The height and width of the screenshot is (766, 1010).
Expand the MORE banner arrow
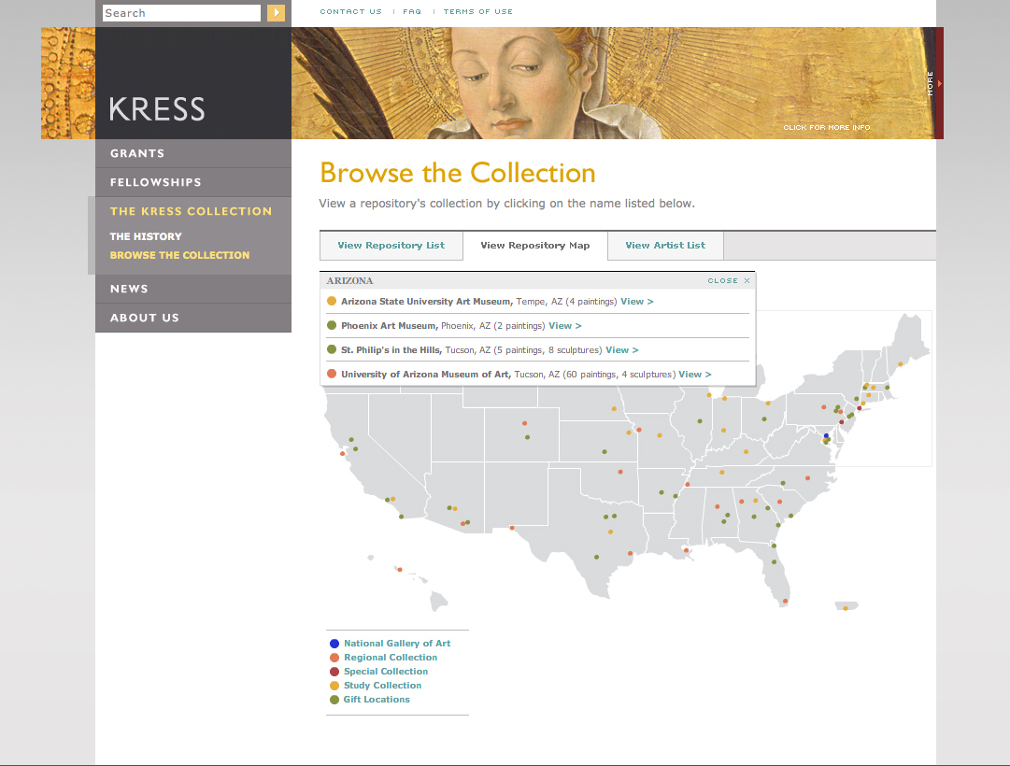(939, 84)
